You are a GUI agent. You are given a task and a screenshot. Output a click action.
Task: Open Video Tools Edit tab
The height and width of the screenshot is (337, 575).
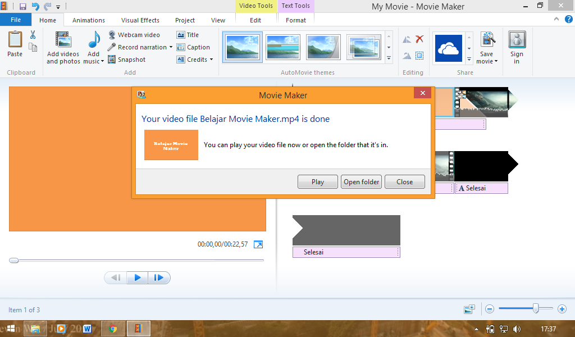point(255,20)
